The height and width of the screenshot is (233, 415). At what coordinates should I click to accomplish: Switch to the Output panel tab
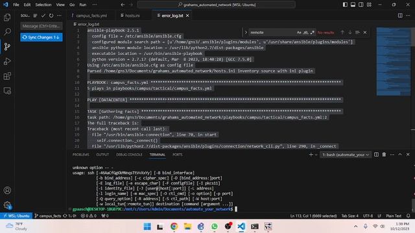coord(102,155)
